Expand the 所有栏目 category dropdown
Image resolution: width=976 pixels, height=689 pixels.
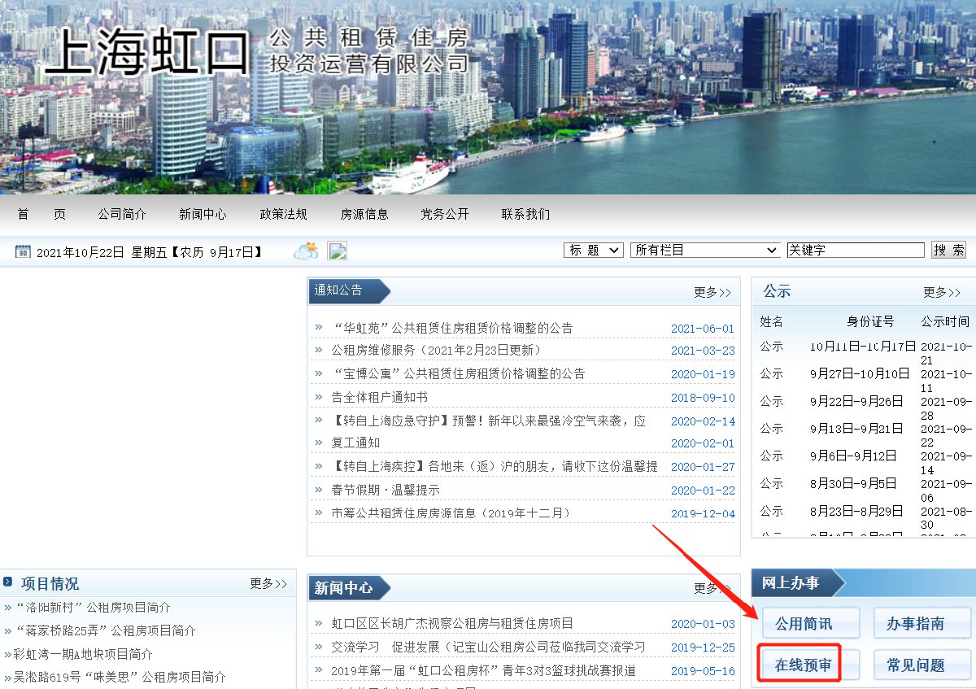click(x=705, y=250)
